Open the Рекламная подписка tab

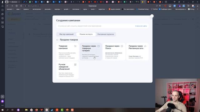coord(106,34)
